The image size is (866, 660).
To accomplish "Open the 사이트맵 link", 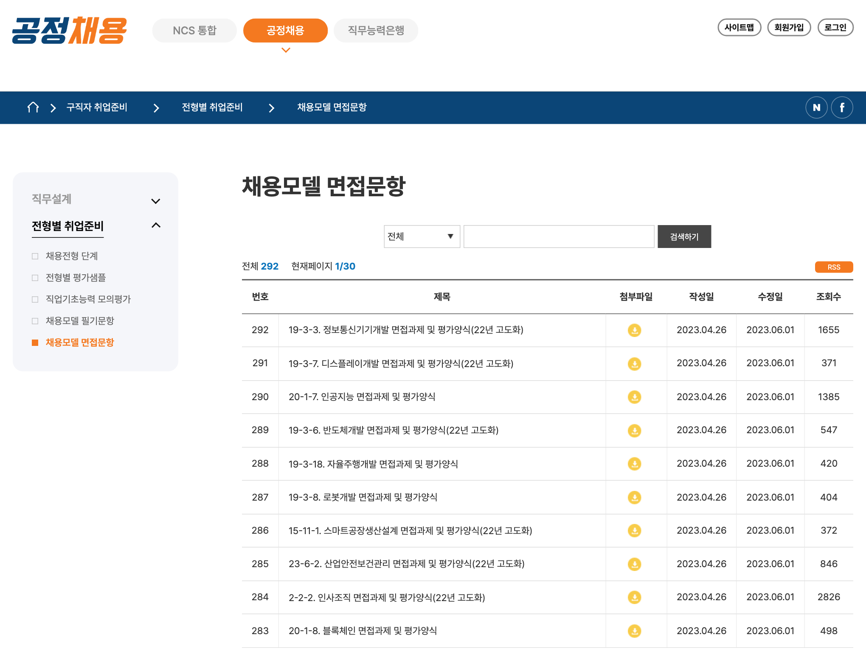I will [739, 28].
